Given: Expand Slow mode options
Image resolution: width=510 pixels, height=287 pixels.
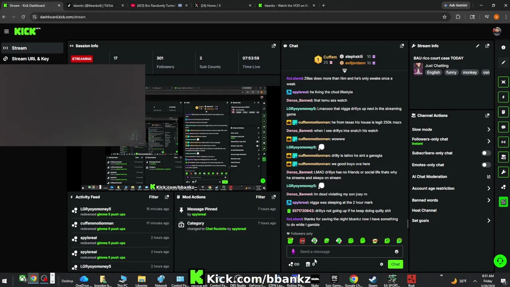Looking at the screenshot, I should pos(488,130).
